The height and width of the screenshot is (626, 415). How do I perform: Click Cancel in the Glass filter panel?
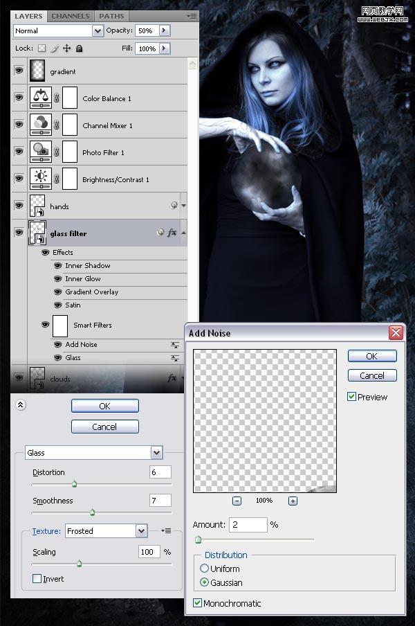[x=105, y=427]
